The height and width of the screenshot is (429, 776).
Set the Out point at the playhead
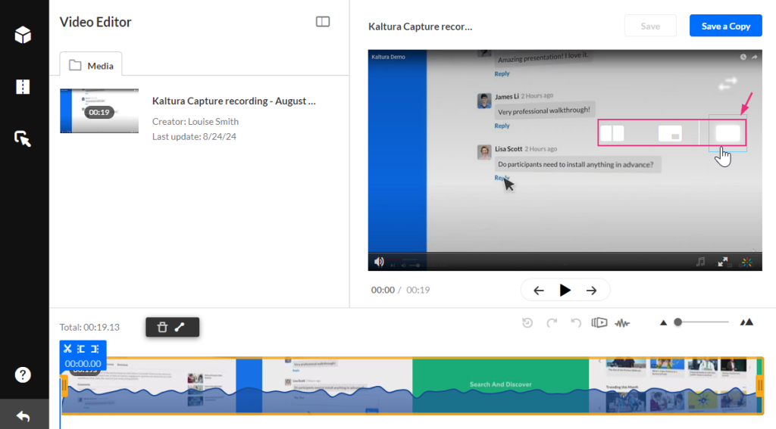click(x=95, y=349)
